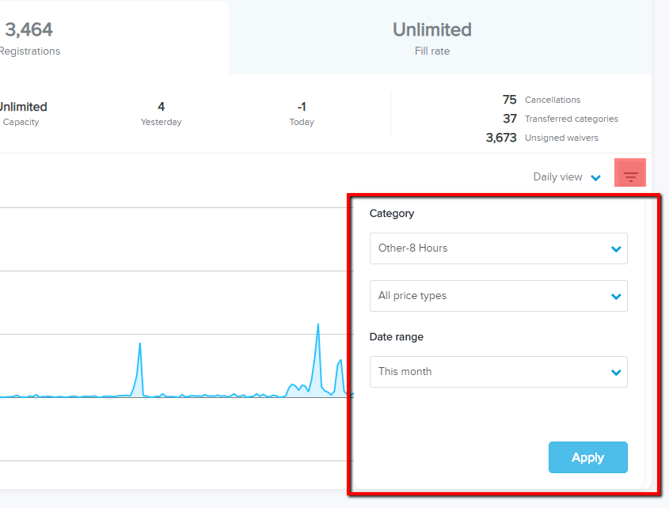Click the tallest peak in the chart

(x=318, y=325)
